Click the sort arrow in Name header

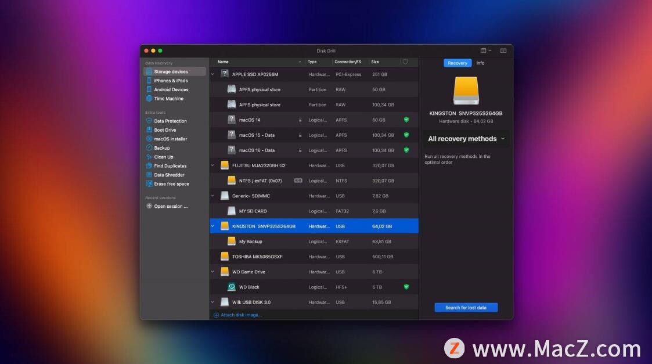pyautogui.click(x=300, y=62)
